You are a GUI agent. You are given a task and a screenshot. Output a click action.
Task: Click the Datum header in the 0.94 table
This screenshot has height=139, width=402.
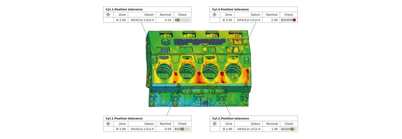[149, 124]
